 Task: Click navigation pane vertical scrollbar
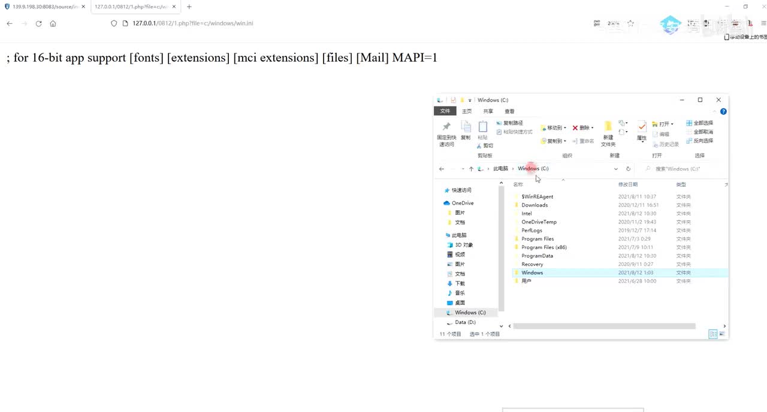tap(502, 247)
